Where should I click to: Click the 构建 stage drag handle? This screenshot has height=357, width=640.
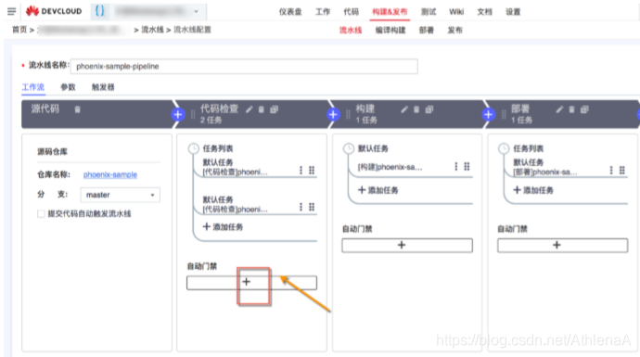point(348,115)
